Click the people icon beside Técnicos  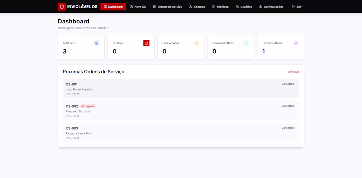(213, 7)
